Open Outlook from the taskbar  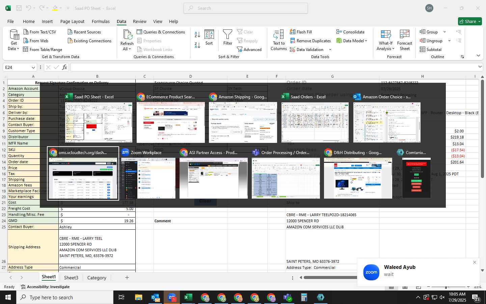[155, 297]
